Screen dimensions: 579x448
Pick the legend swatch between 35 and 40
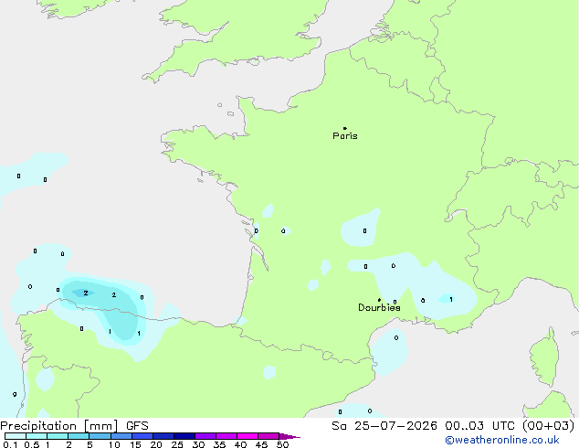pyautogui.click(x=226, y=436)
